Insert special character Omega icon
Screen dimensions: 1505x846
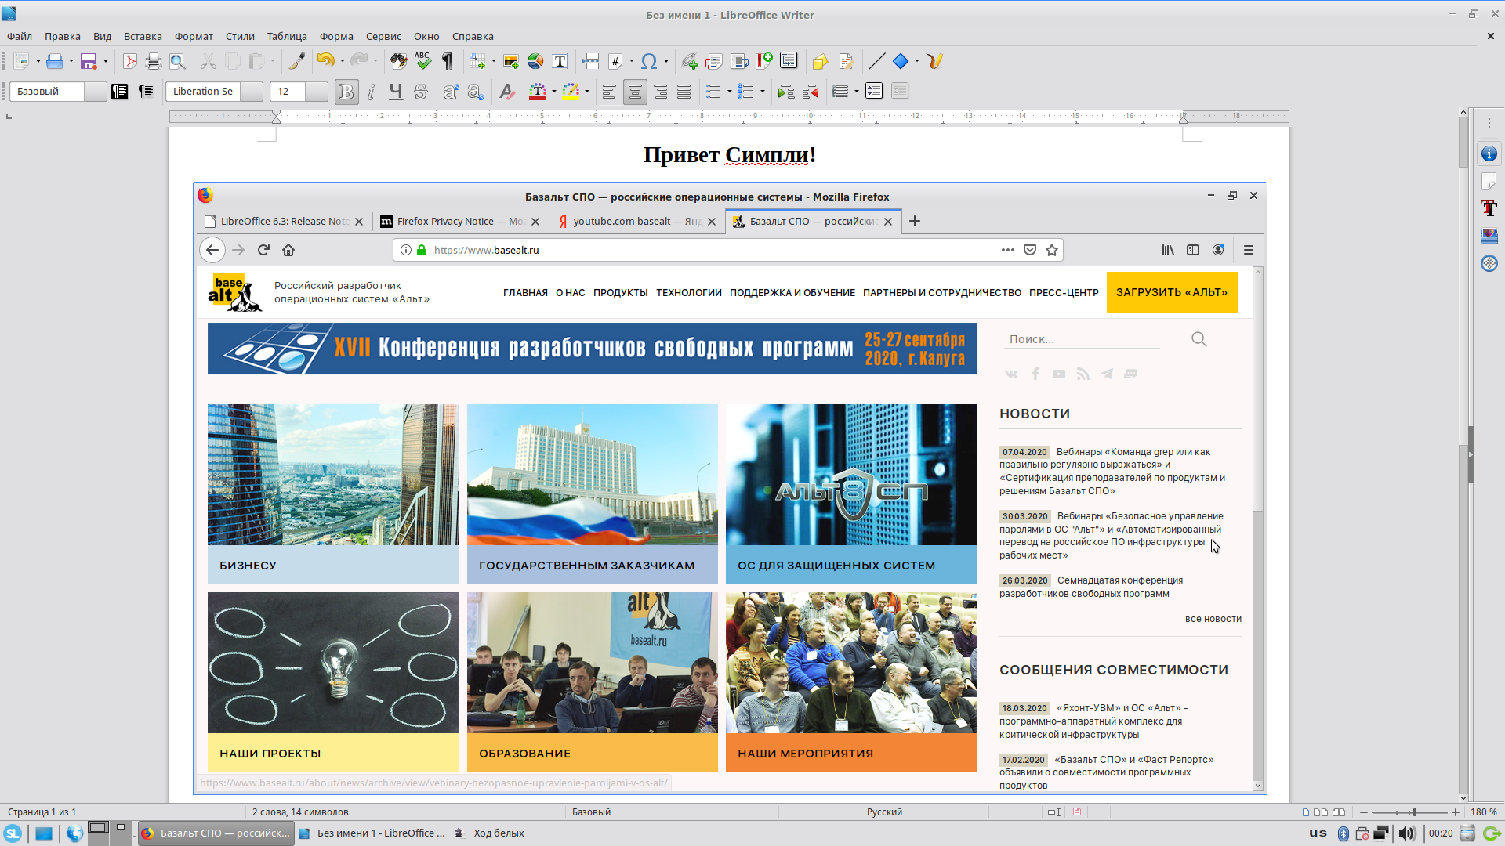[648, 61]
